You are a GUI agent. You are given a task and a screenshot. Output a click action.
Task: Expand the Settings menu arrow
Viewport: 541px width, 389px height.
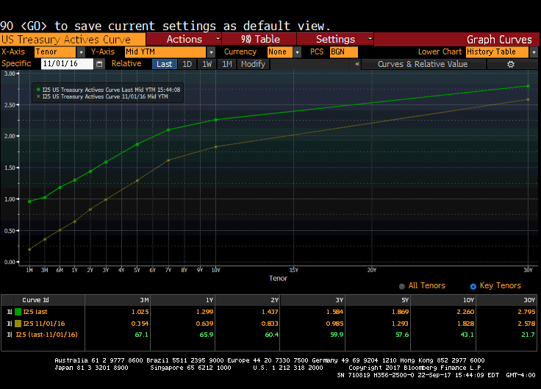coord(370,39)
